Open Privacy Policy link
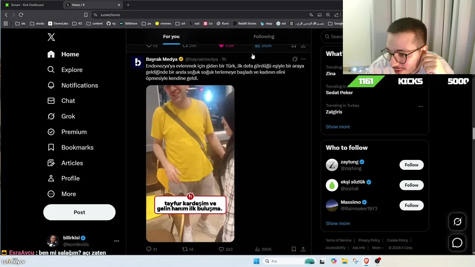The width and height of the screenshot is (475, 267). [369, 240]
